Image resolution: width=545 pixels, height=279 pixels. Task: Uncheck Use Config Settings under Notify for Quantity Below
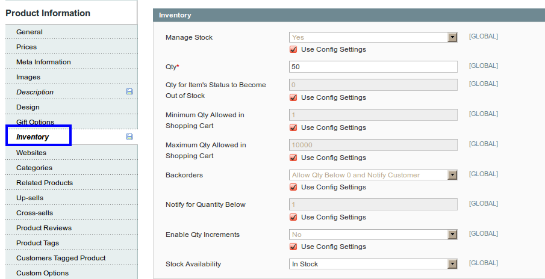click(293, 217)
